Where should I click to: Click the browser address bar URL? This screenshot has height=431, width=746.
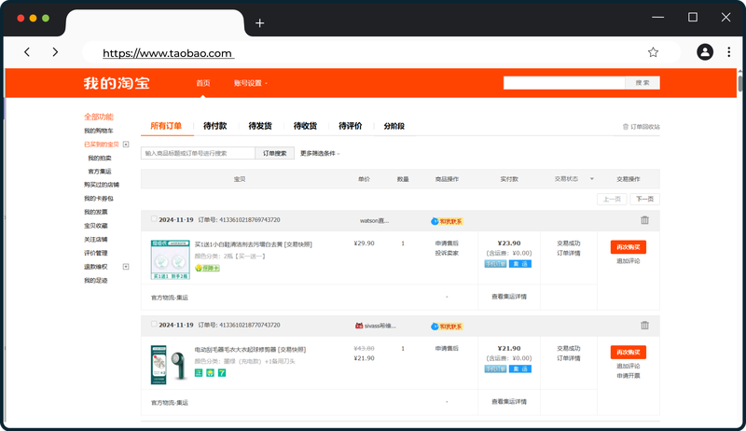click(x=167, y=53)
